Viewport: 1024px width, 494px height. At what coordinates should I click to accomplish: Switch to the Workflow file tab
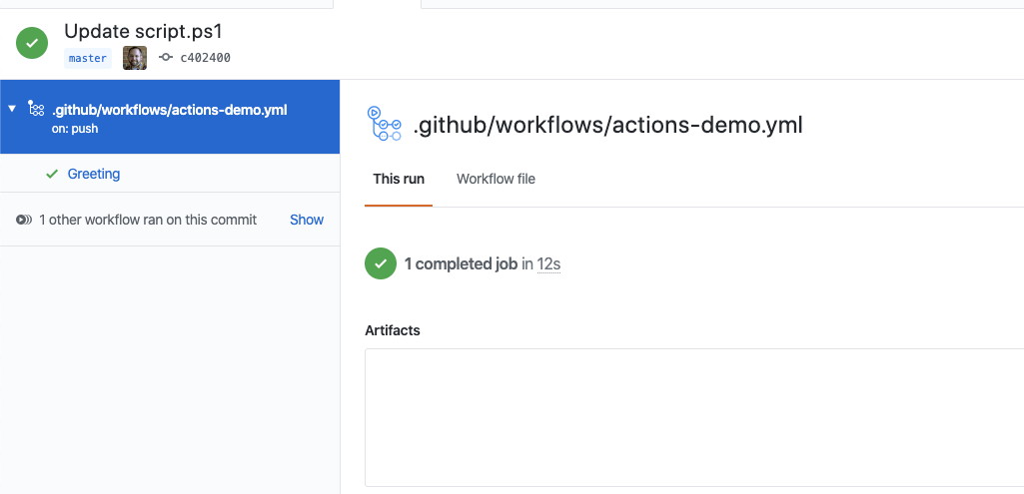tap(496, 179)
